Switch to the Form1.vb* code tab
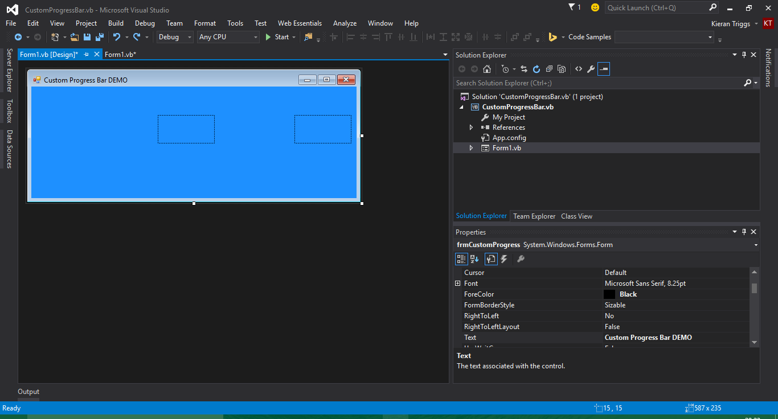 (120, 55)
